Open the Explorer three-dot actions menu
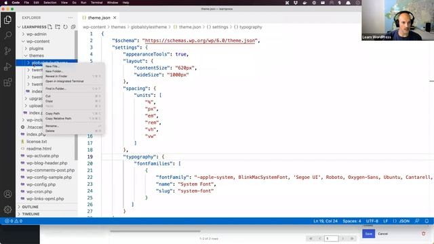This screenshot has width=434, height=244. pyautogui.click(x=71, y=18)
